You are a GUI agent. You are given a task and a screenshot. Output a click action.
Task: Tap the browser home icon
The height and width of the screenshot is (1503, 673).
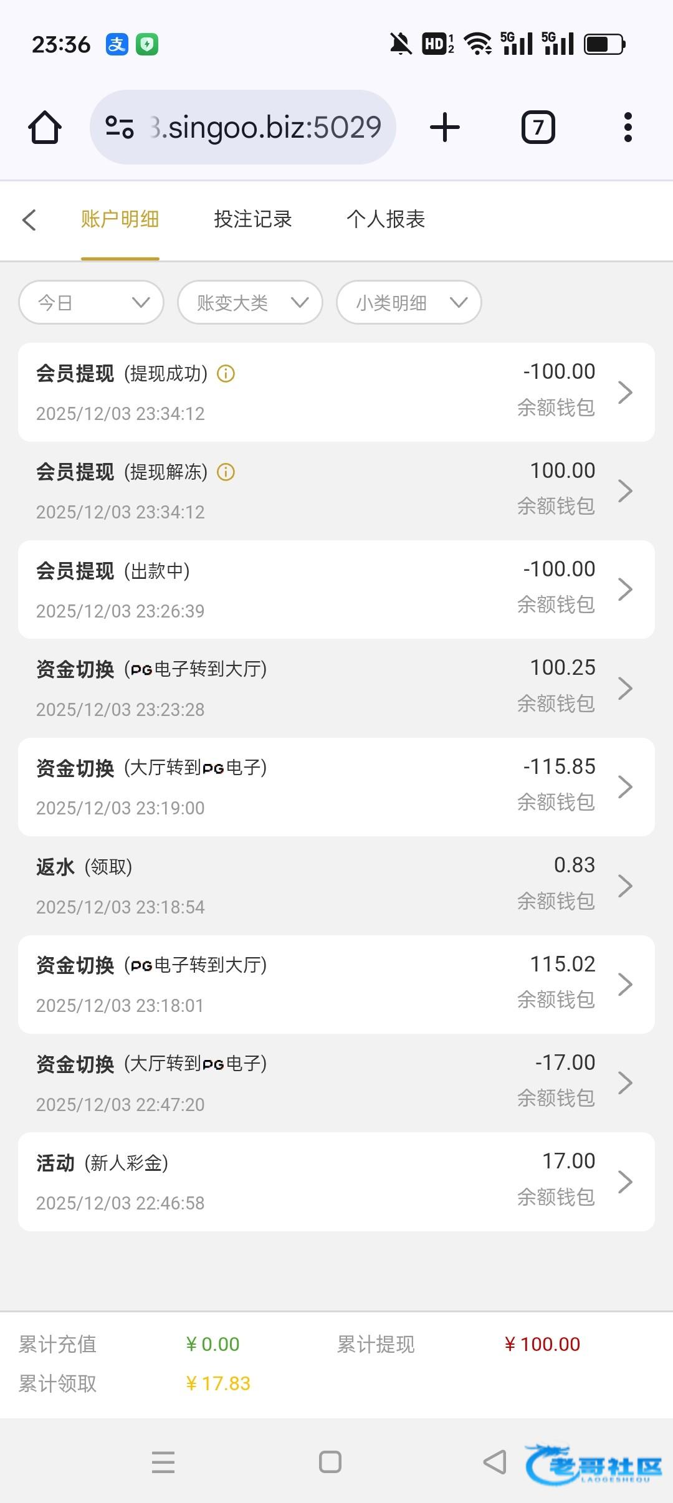tap(45, 128)
